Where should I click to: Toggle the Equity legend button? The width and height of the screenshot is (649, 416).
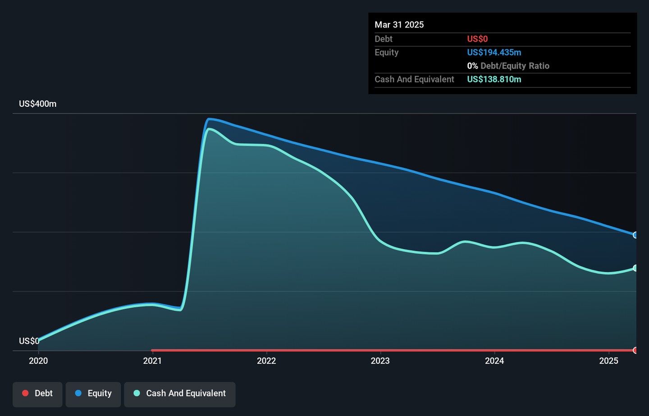[93, 393]
